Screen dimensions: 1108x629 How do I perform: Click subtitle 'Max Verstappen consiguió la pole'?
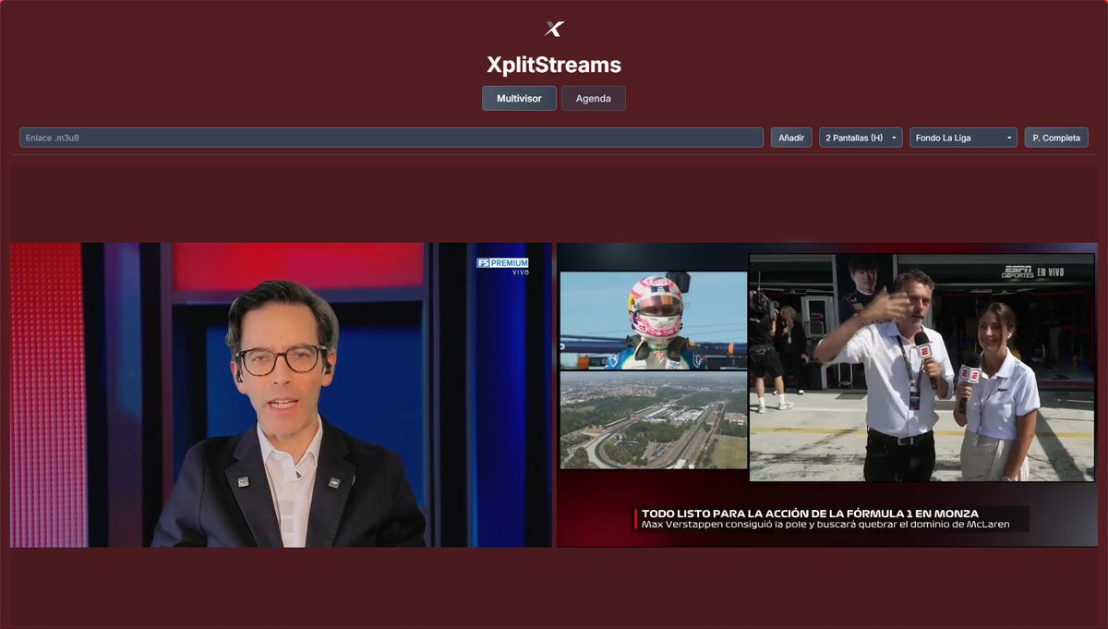pyautogui.click(x=825, y=525)
